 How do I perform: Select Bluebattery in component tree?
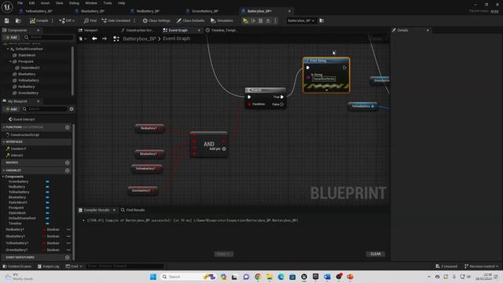27,74
